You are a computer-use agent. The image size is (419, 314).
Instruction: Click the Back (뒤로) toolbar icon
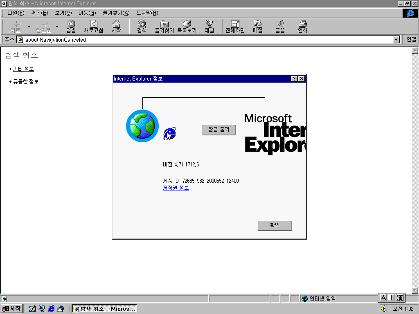tap(16, 27)
